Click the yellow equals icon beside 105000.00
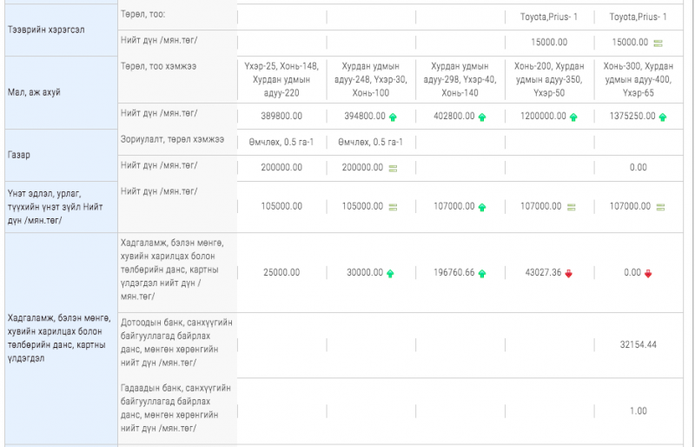 [393, 207]
